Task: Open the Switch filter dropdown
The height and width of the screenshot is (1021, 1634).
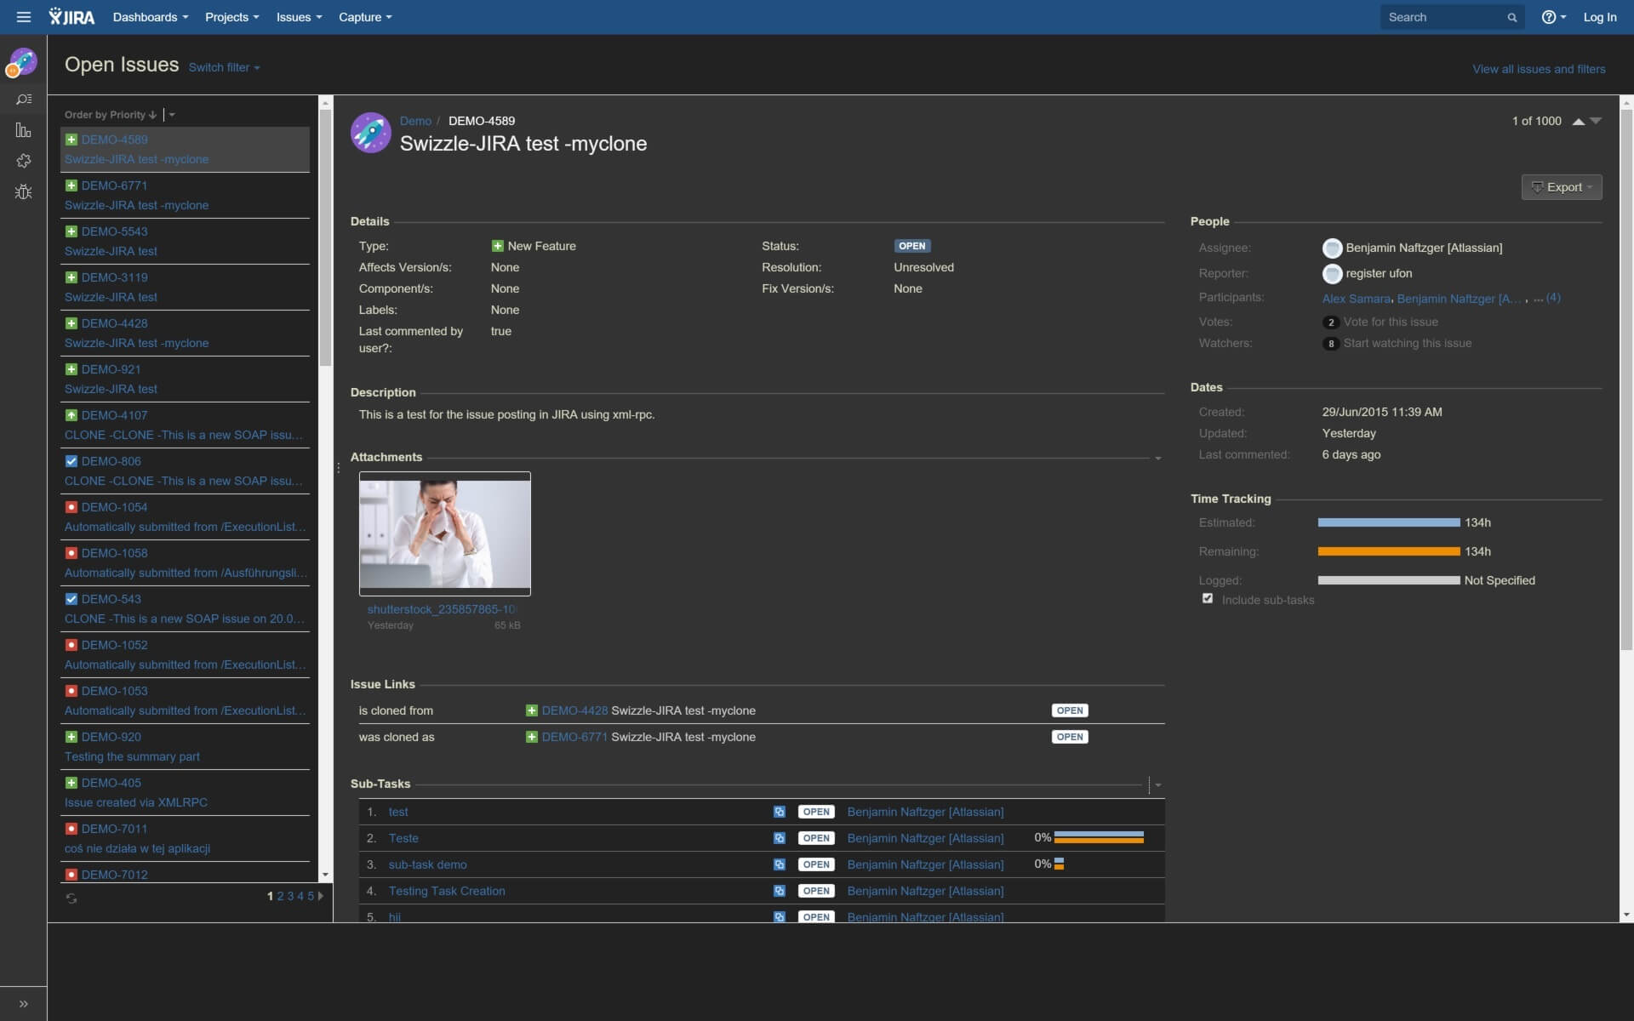Action: [x=225, y=67]
